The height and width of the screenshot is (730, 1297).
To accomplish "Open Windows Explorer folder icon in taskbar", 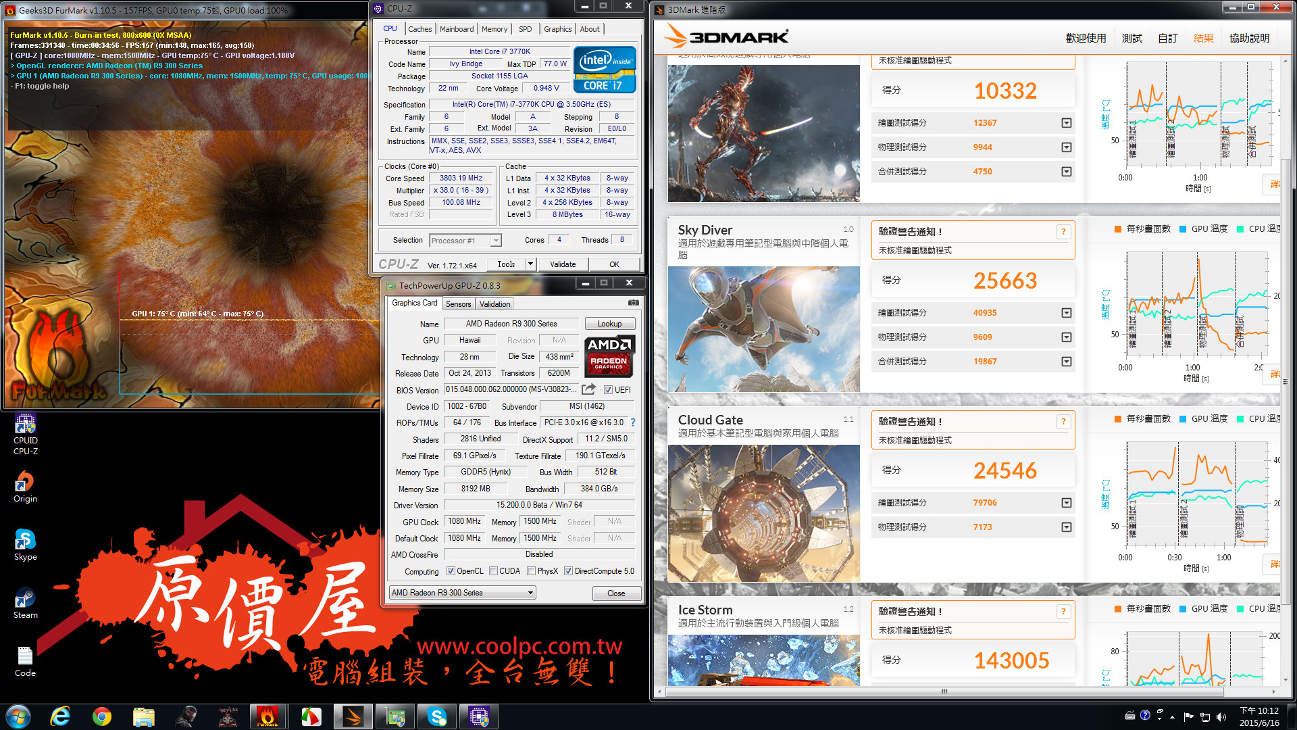I will (144, 716).
